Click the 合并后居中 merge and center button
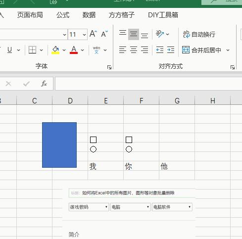The image size is (242, 239). (201, 50)
